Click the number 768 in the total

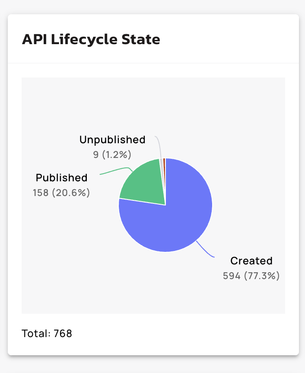click(63, 334)
